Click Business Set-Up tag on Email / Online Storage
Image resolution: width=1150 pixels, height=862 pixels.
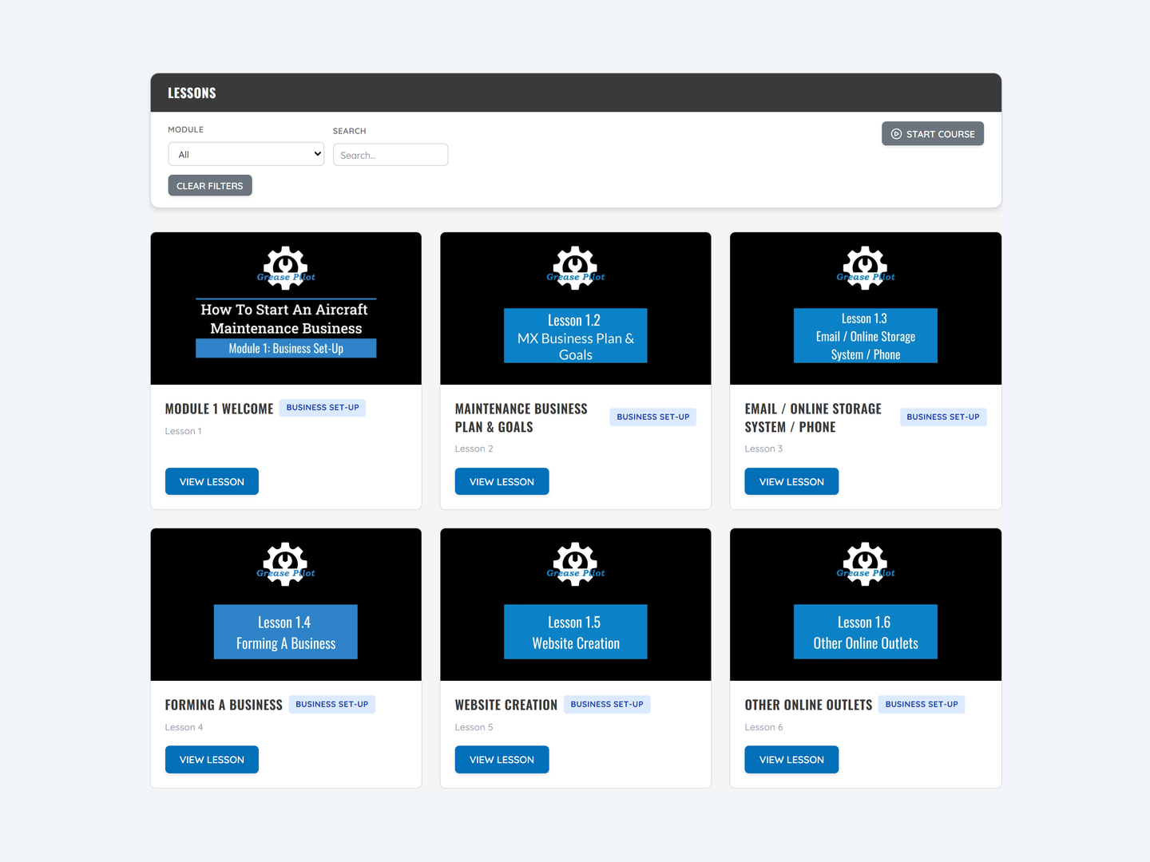tap(943, 417)
